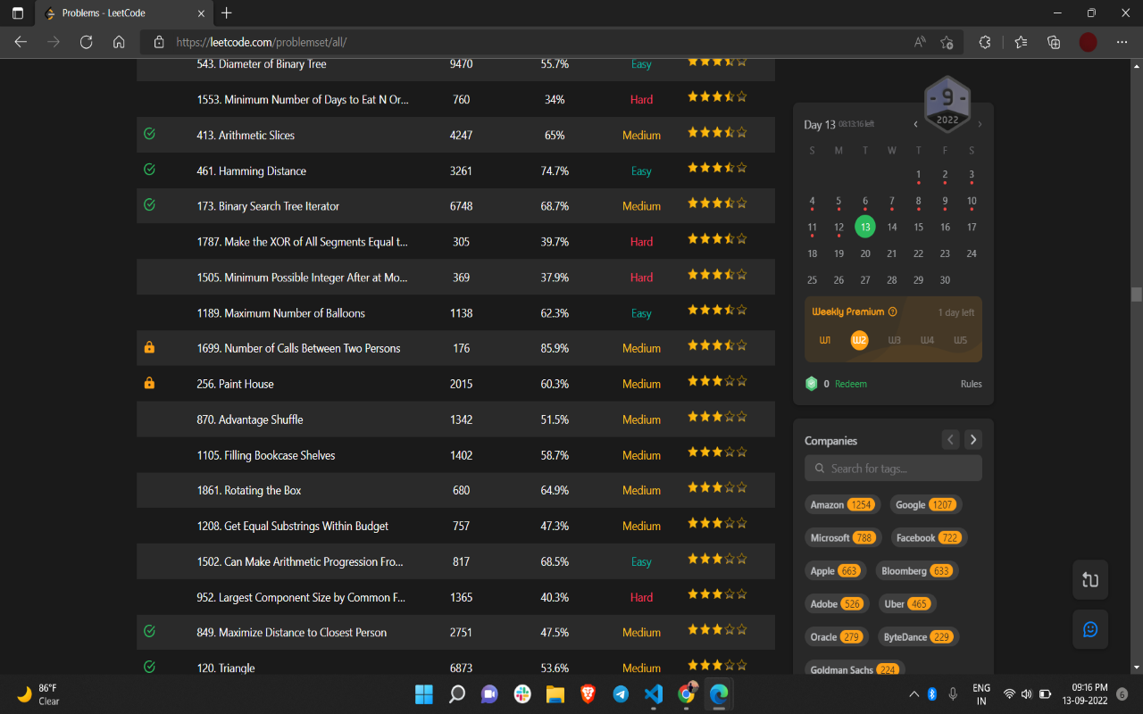Click the browser Back arrow
The image size is (1143, 714).
[x=21, y=42]
